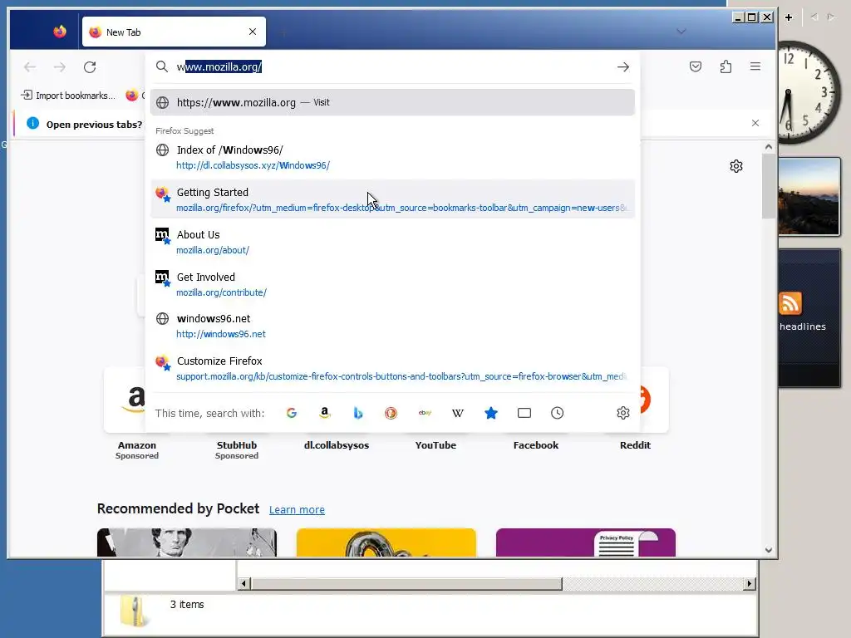Click the analog clock desktop widget

coord(809,92)
